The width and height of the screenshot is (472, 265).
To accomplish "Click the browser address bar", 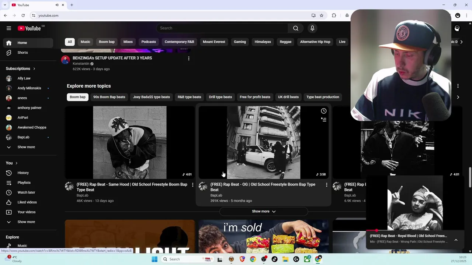I will tap(170, 15).
